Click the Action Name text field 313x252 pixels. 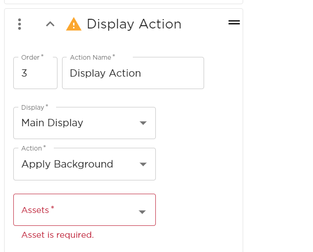pyautogui.click(x=133, y=73)
